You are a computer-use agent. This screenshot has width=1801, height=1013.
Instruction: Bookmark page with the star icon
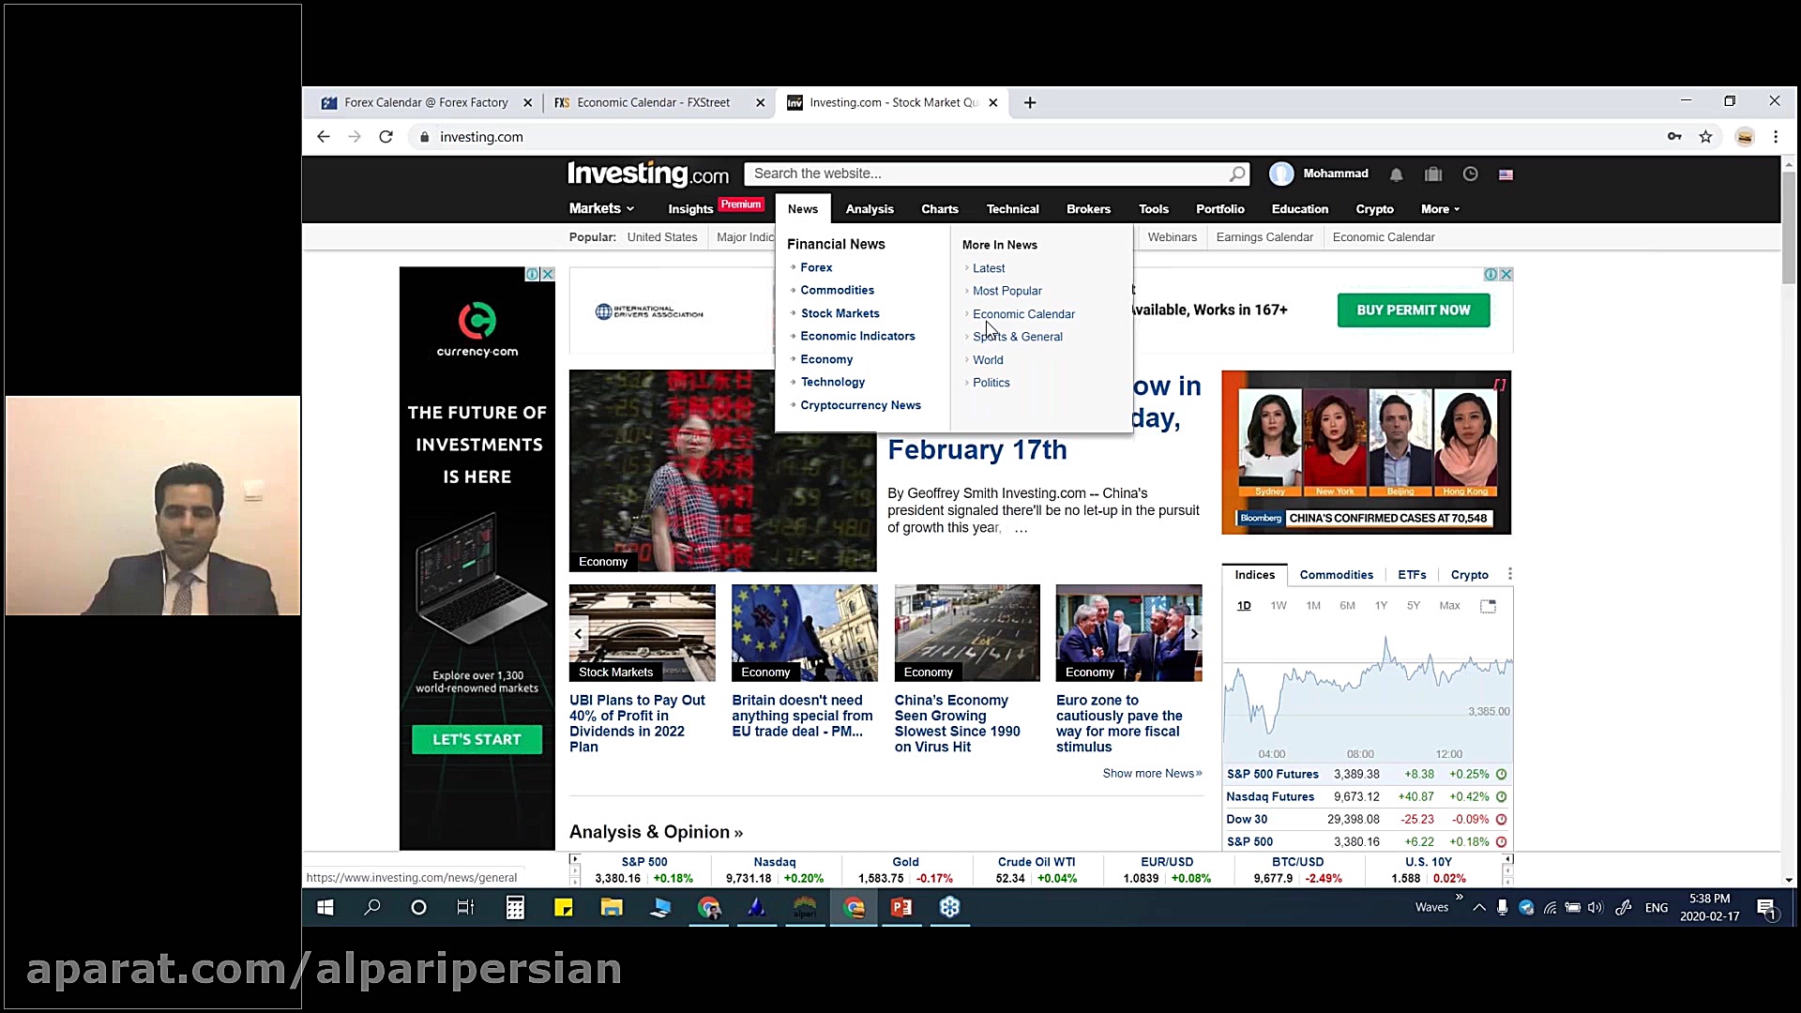1705,137
